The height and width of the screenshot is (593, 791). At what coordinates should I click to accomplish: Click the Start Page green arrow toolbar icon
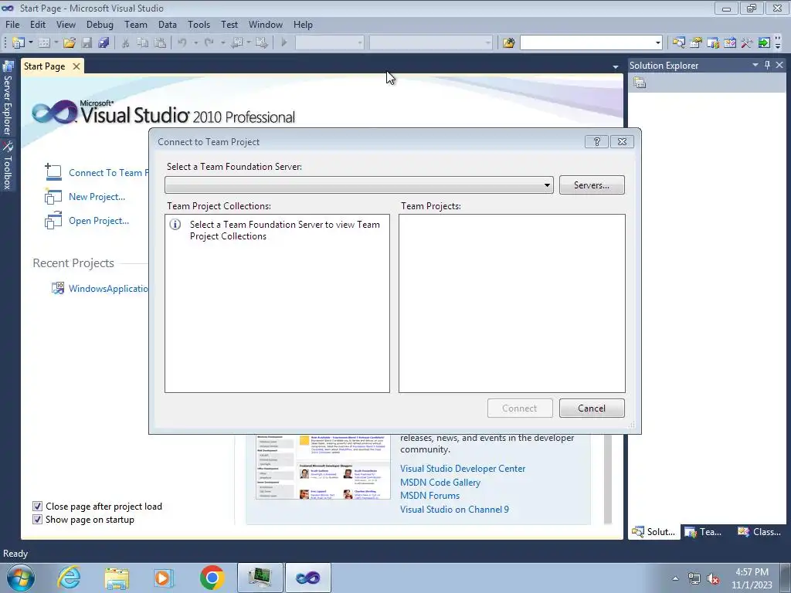point(764,43)
